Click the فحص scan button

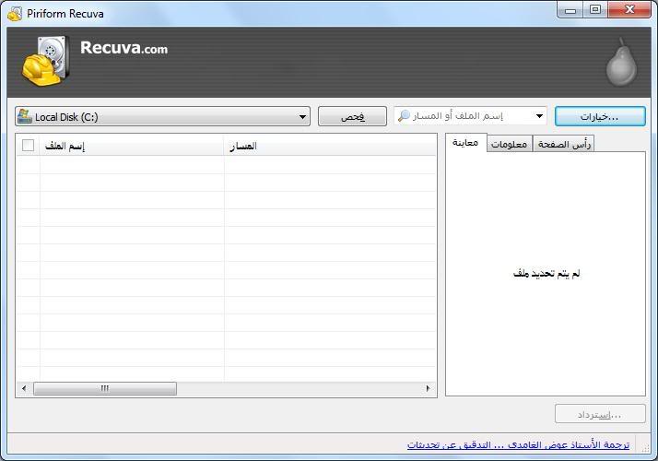click(x=352, y=116)
